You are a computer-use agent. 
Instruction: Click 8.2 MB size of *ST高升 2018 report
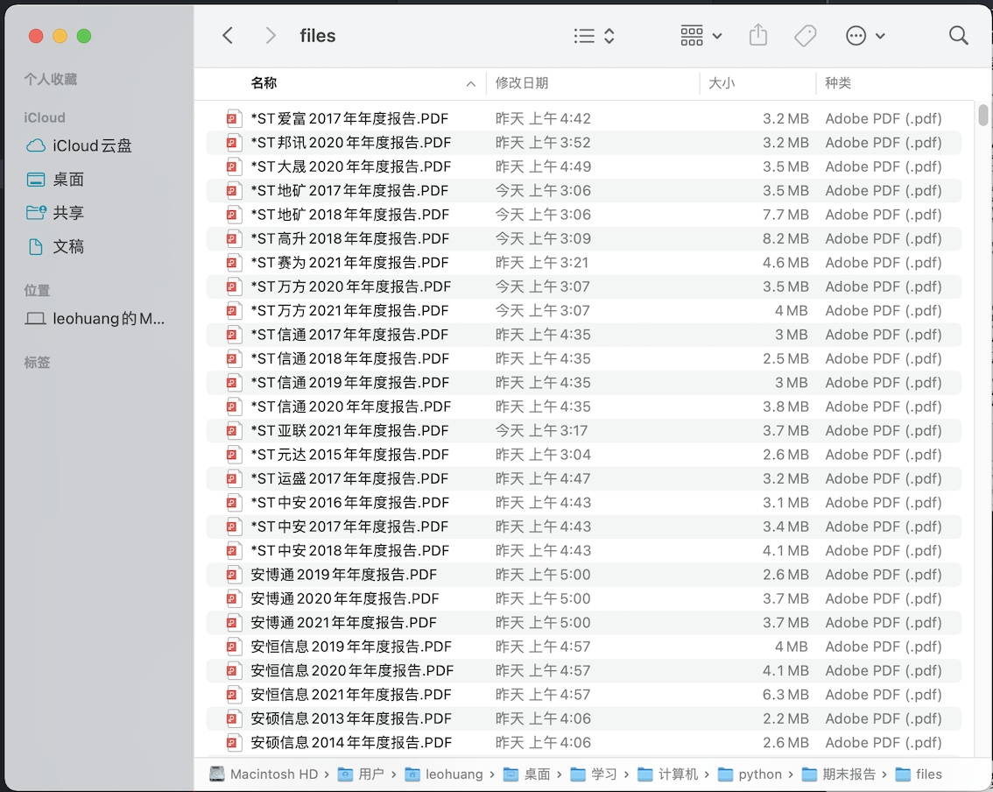click(x=785, y=239)
